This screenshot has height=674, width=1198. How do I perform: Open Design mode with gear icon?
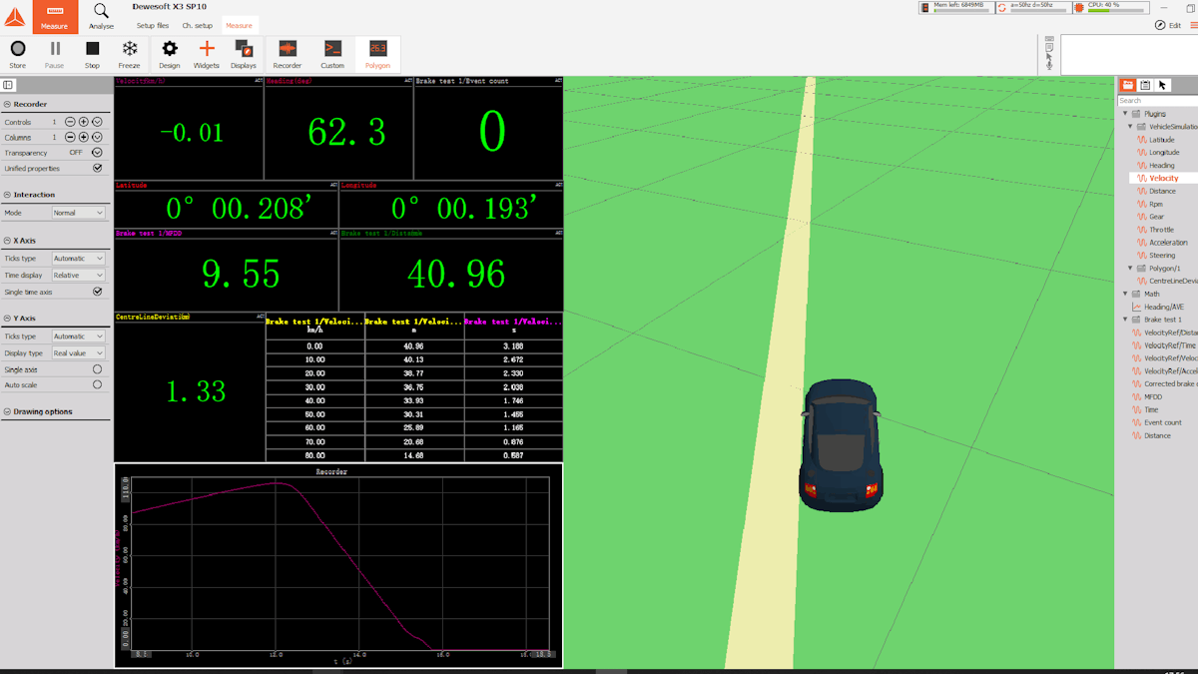(x=170, y=54)
